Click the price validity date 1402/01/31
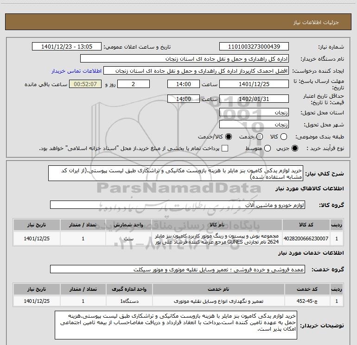The height and width of the screenshot is (345, 357). 254,99
